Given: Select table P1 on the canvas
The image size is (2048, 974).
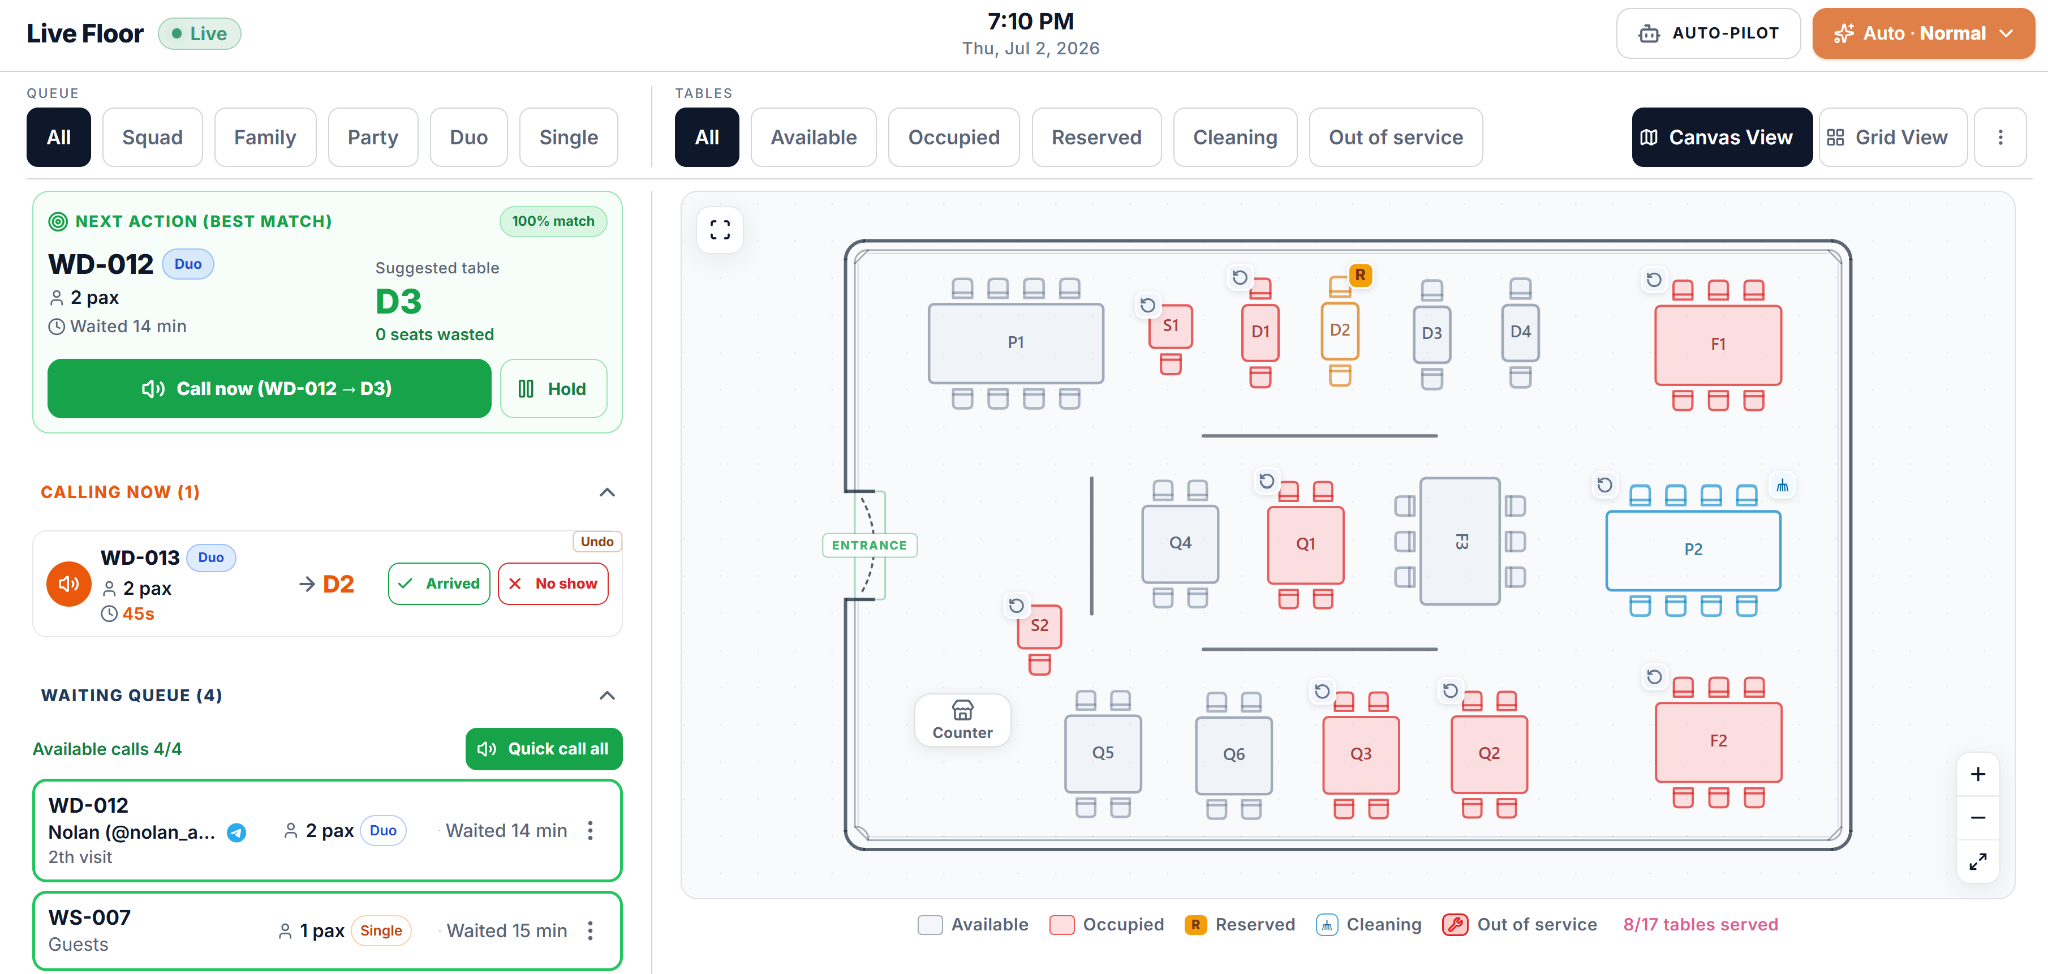Looking at the screenshot, I should (x=1016, y=343).
